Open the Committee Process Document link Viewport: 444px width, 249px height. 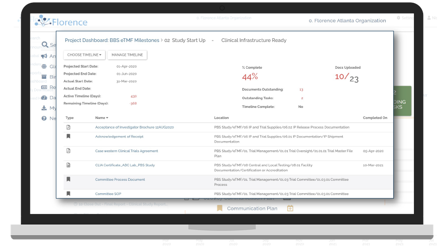point(120,179)
